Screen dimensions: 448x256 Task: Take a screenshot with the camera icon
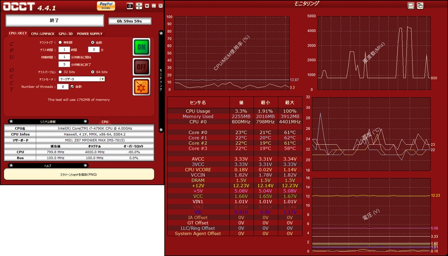click(129, 6)
